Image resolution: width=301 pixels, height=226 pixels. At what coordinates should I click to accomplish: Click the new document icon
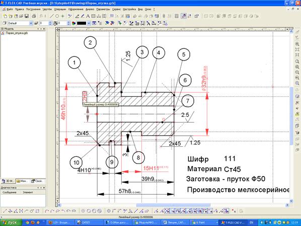click(6, 16)
